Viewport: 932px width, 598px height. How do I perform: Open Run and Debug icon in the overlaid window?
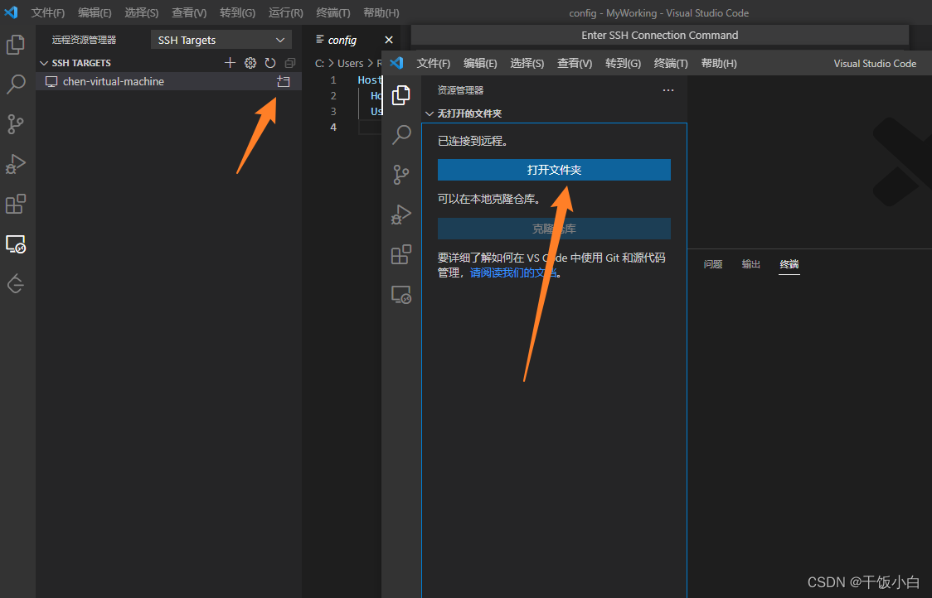click(401, 215)
